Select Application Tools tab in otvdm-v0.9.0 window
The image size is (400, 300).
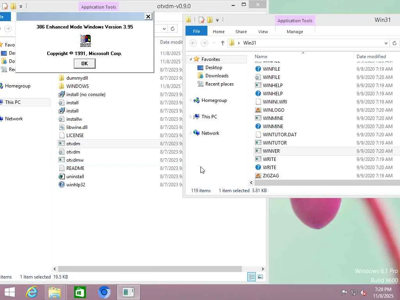point(98,7)
